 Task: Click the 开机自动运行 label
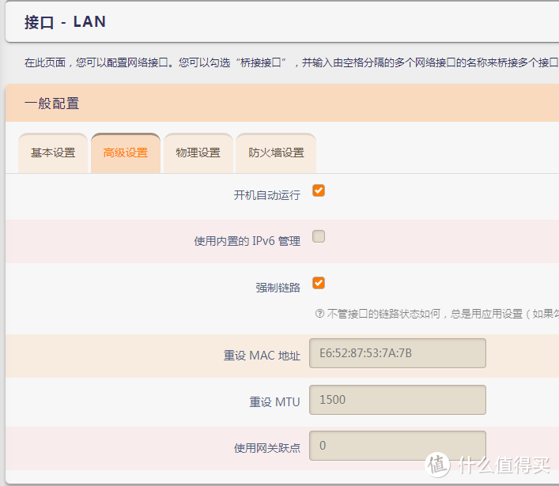coord(266,195)
